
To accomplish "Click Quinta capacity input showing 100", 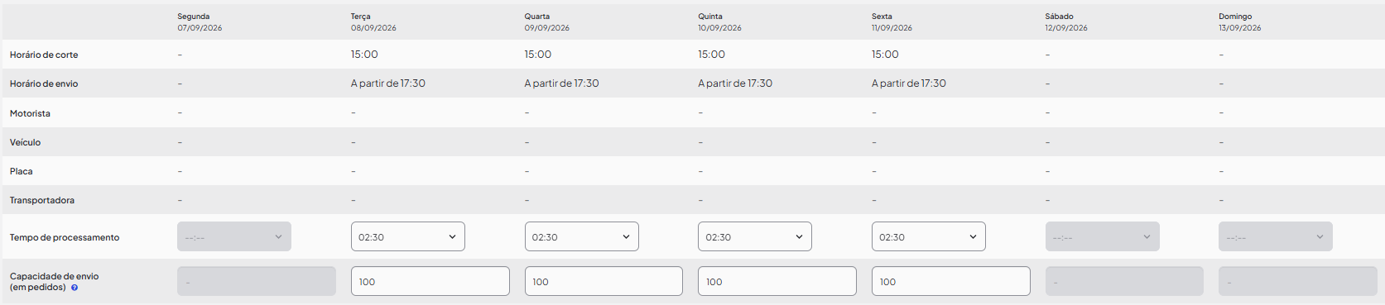I will pos(777,281).
